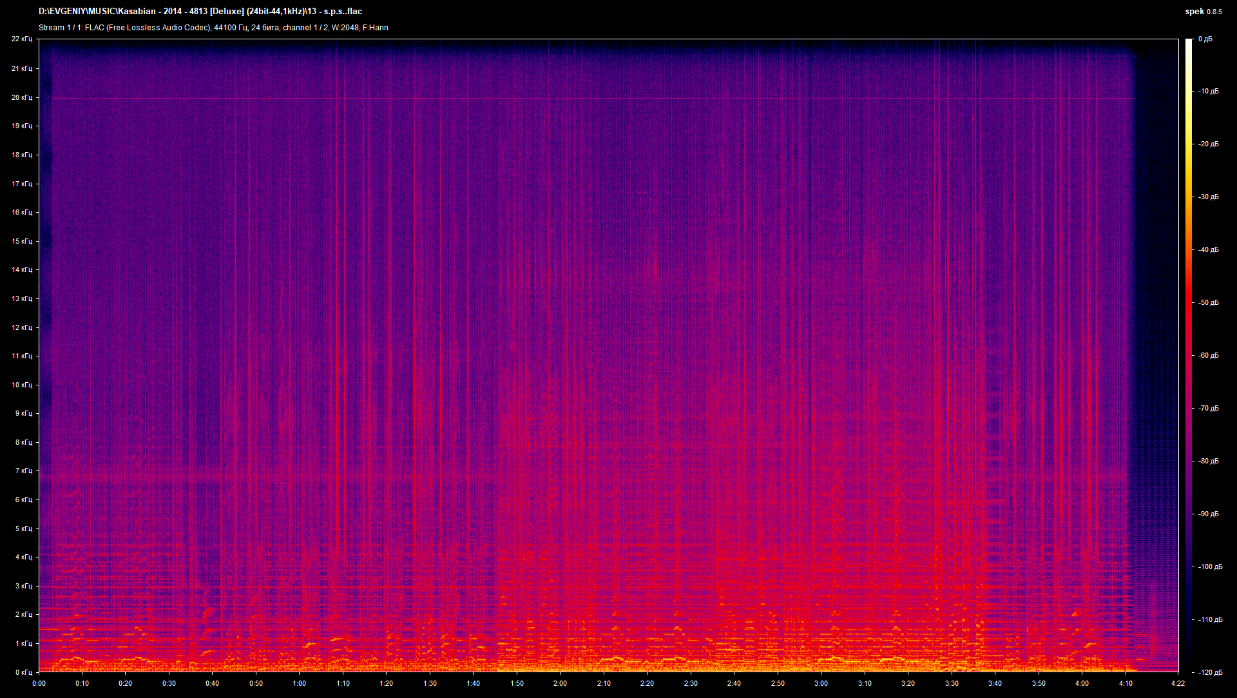The width and height of the screenshot is (1237, 698).
Task: Click the 2:00 time axis marker
Action: pyautogui.click(x=560, y=683)
